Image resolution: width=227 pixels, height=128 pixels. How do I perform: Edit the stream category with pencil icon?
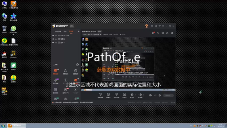[100, 34]
